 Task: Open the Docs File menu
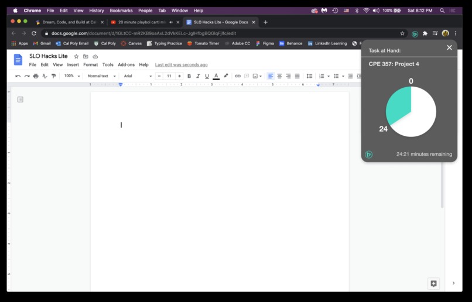(33, 64)
